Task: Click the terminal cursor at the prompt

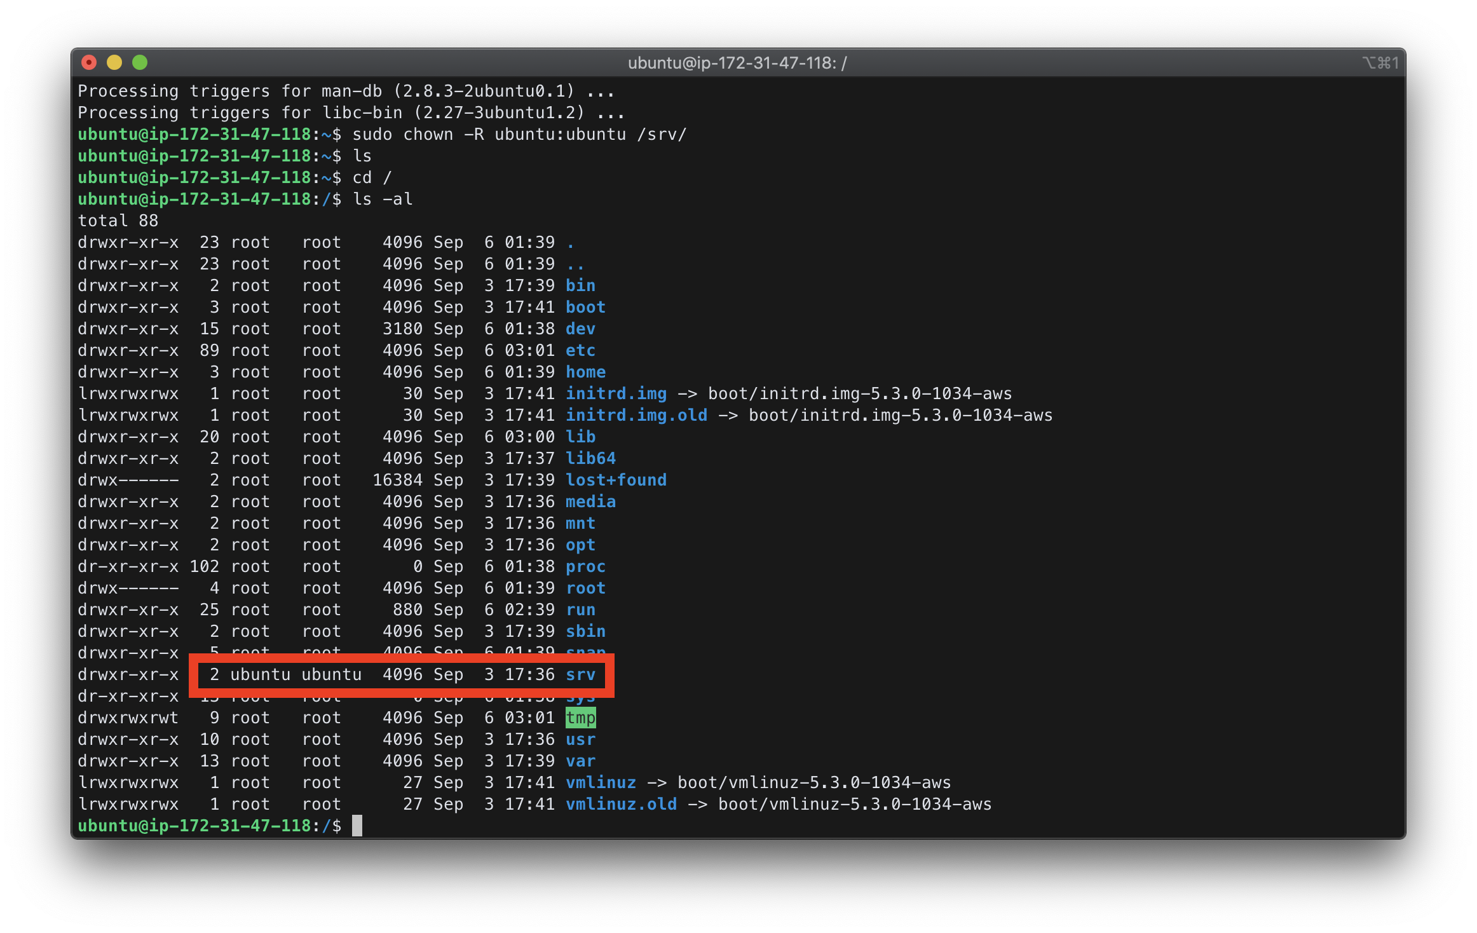Action: tap(357, 826)
